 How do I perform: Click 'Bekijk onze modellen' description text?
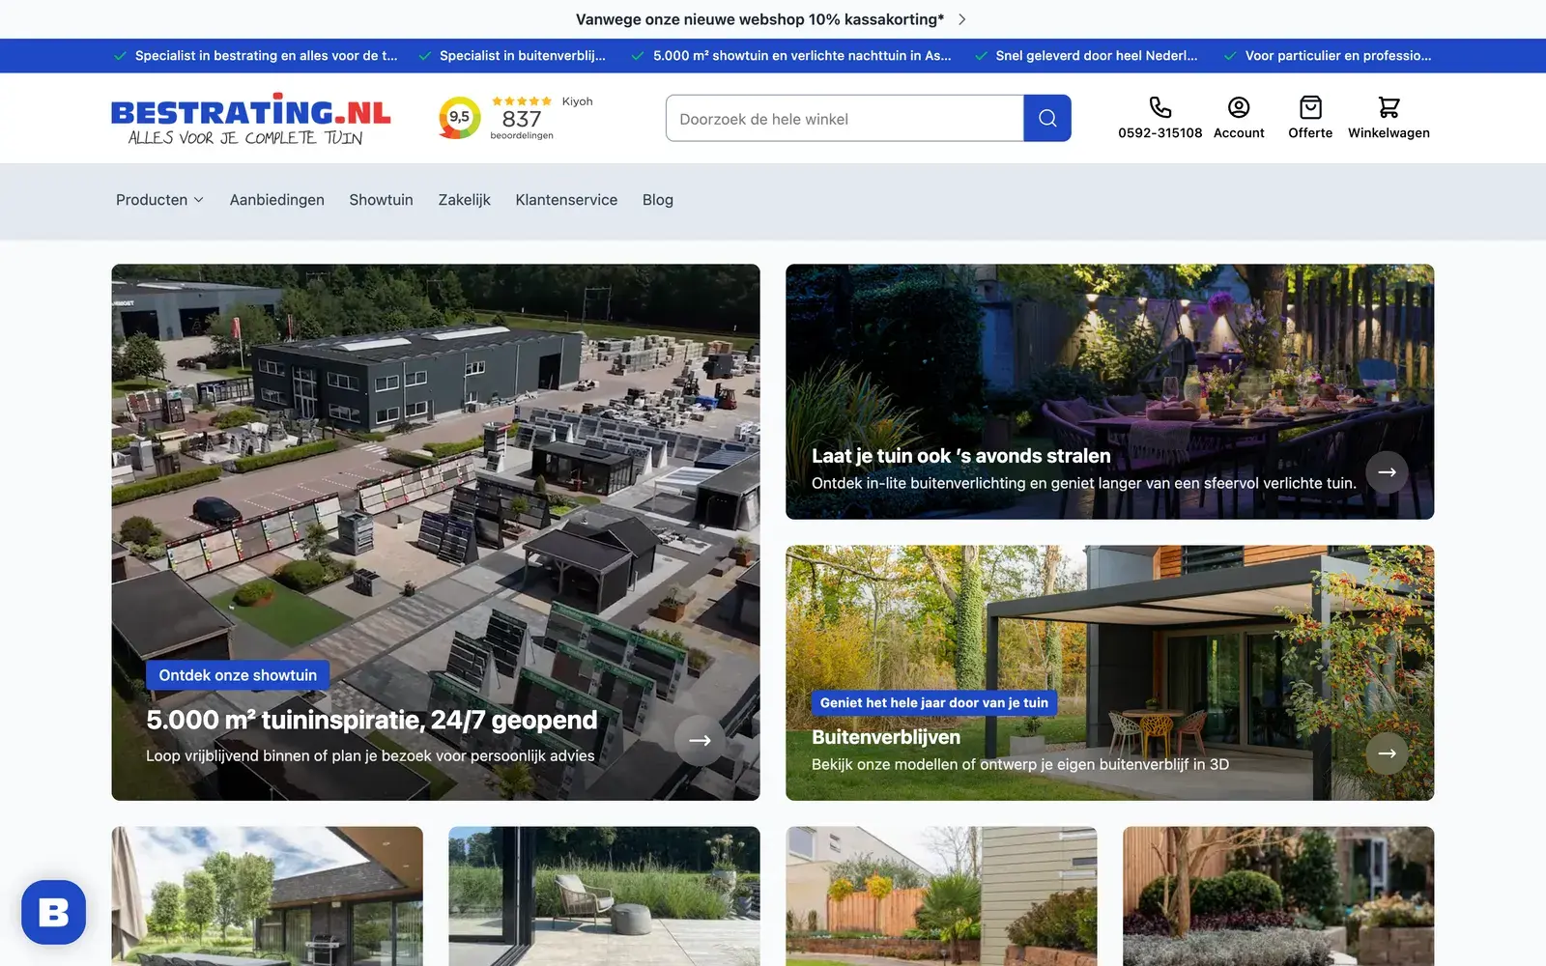1020,764
